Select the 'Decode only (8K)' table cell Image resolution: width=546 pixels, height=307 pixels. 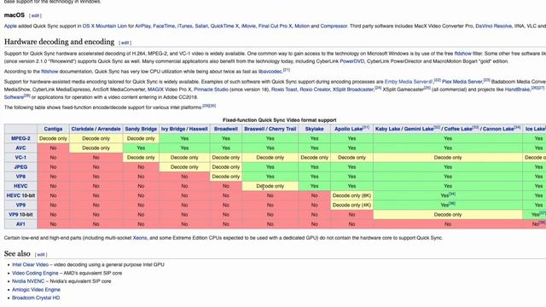pyautogui.click(x=351, y=195)
